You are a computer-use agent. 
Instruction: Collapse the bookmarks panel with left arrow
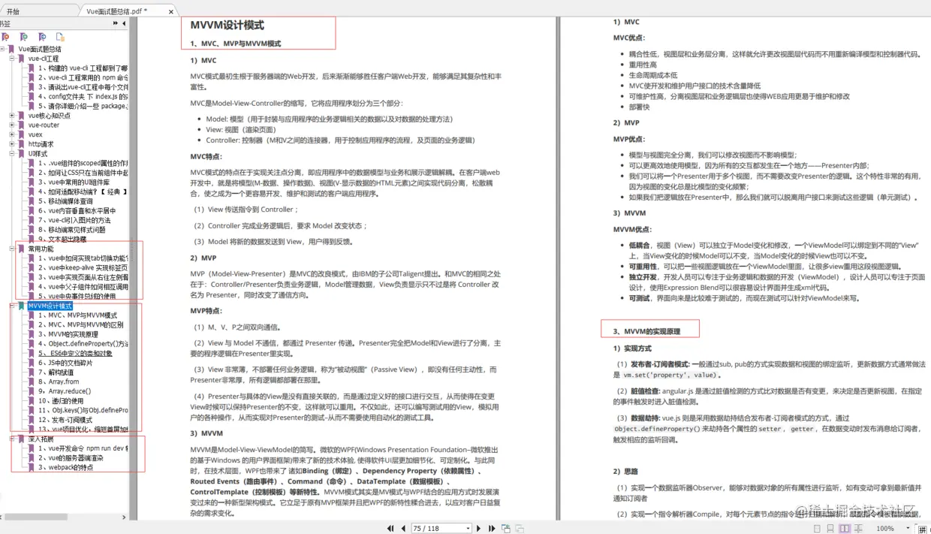pyautogui.click(x=124, y=23)
